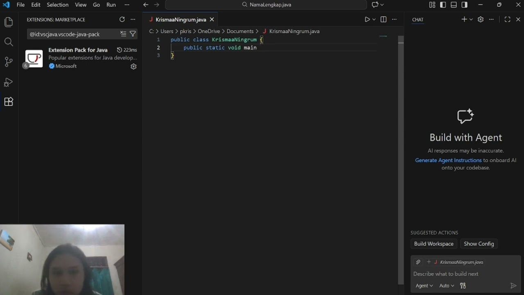Open the new chat dropdown arrow

tap(471, 19)
